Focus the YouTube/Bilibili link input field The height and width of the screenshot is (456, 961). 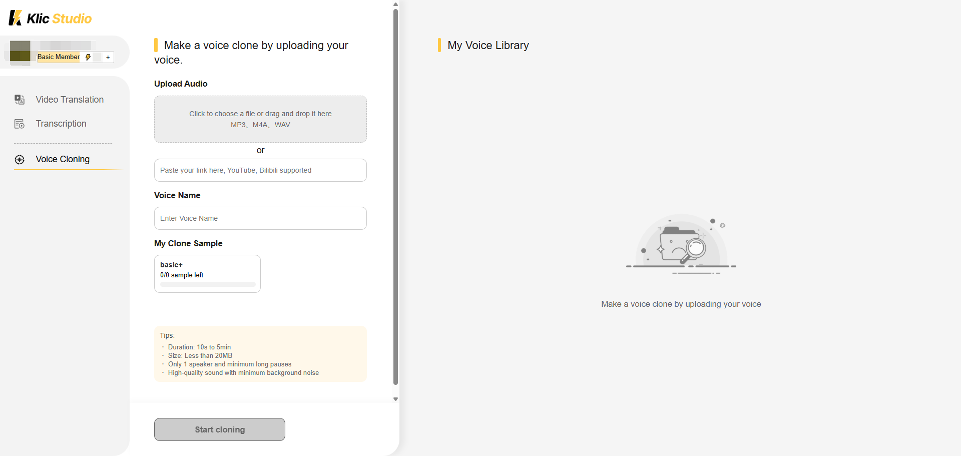click(260, 170)
